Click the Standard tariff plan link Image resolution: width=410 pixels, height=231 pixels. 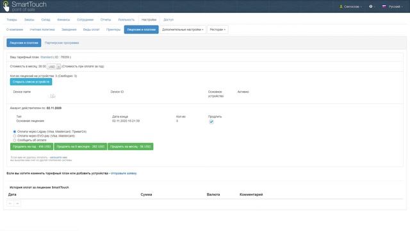pos(46,57)
